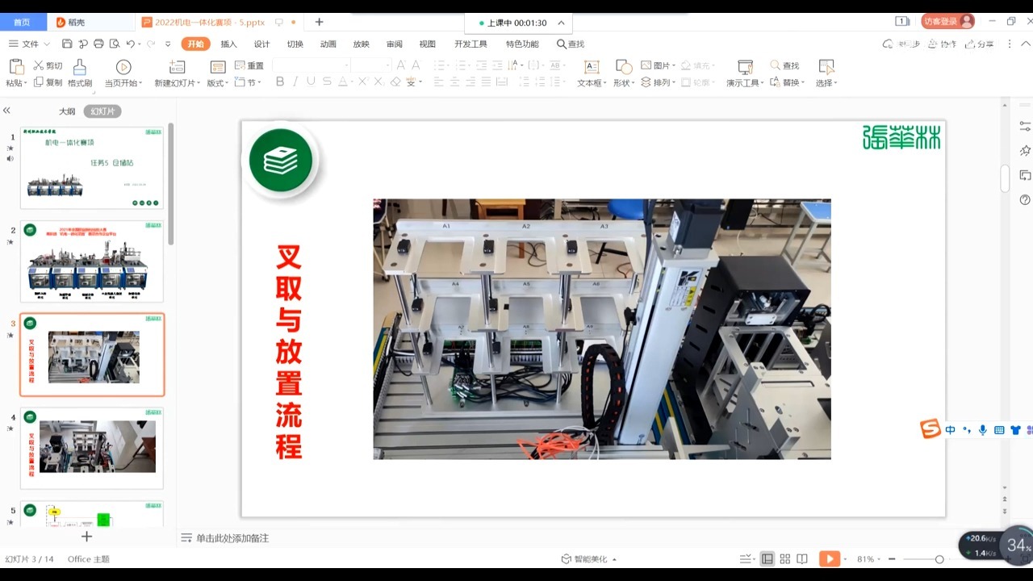Click the ribbon Find (查找) magnifier button

784,65
